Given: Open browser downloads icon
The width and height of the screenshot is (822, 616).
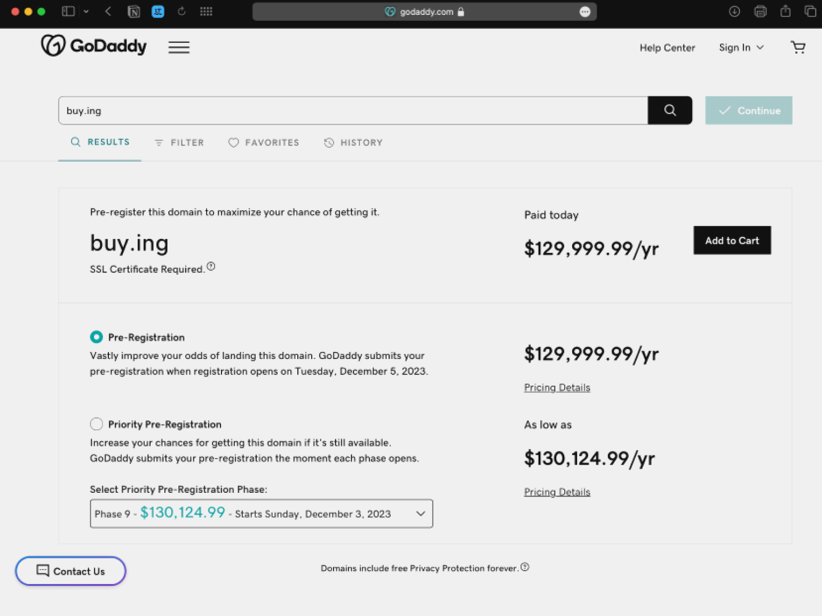Looking at the screenshot, I should point(734,11).
